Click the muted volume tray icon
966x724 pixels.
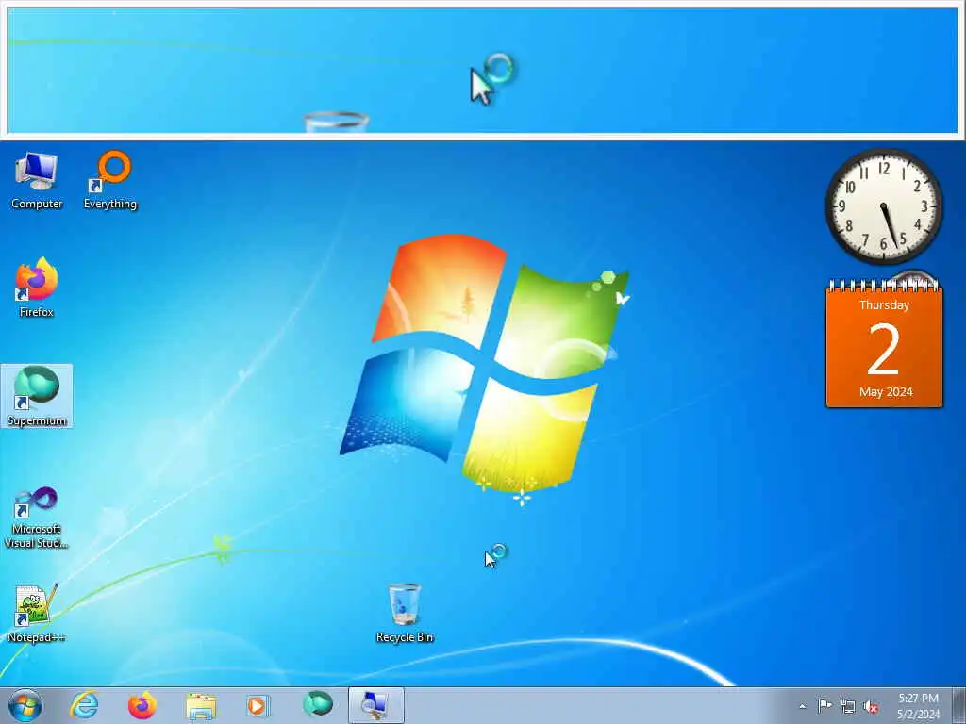point(871,706)
